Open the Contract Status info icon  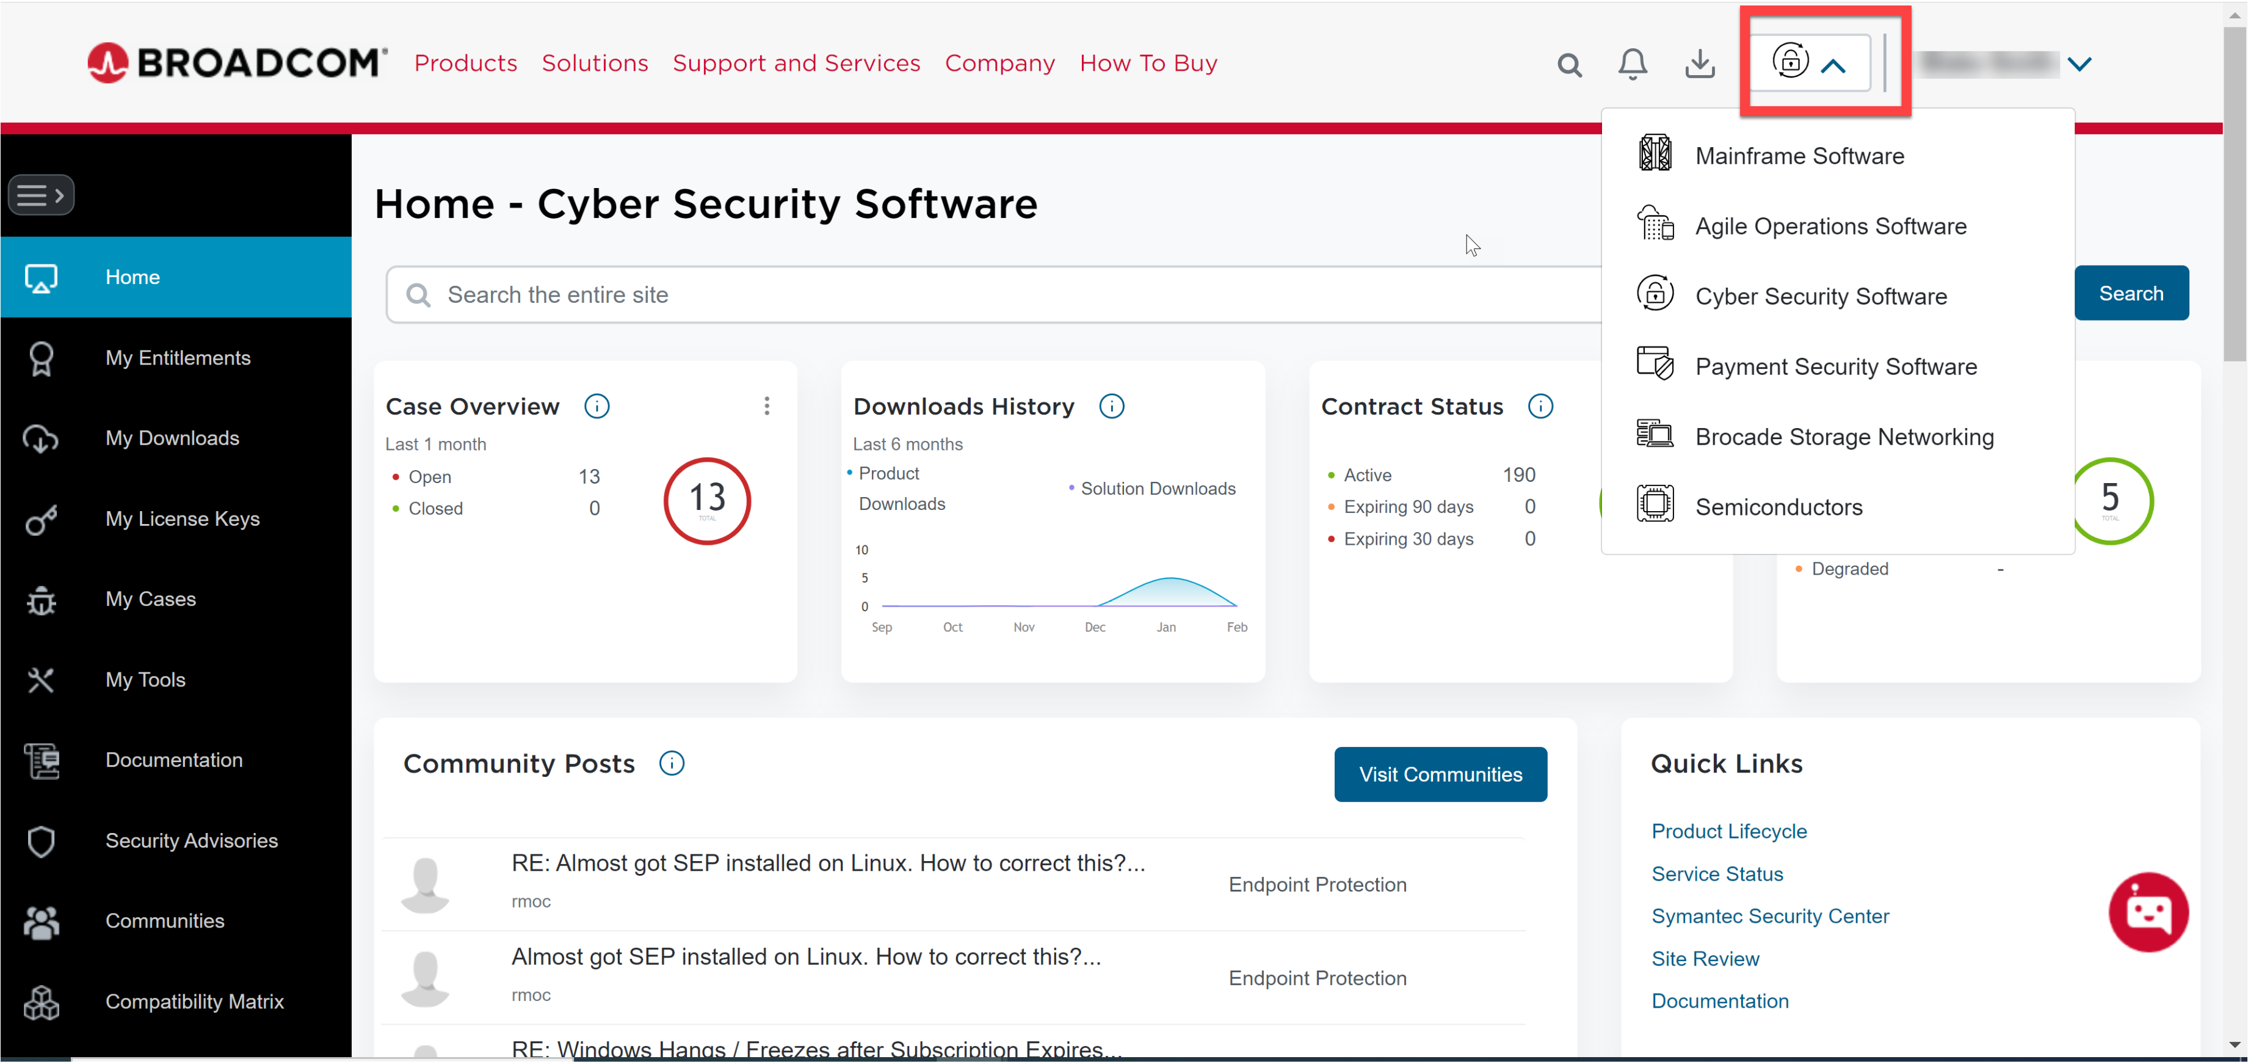[x=1540, y=407]
